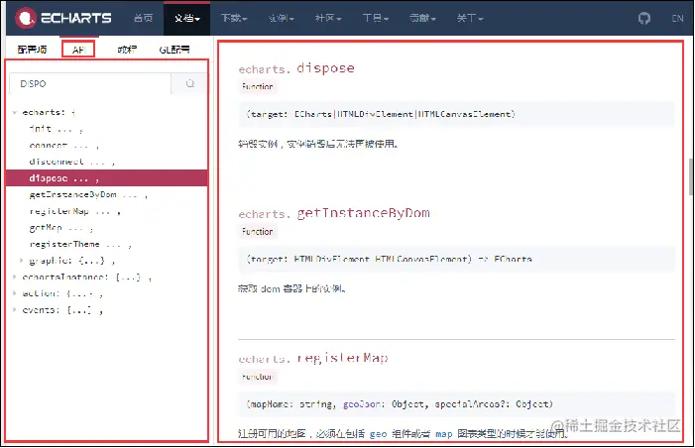The image size is (695, 448).
Task: Switch language to EN
Action: (677, 18)
